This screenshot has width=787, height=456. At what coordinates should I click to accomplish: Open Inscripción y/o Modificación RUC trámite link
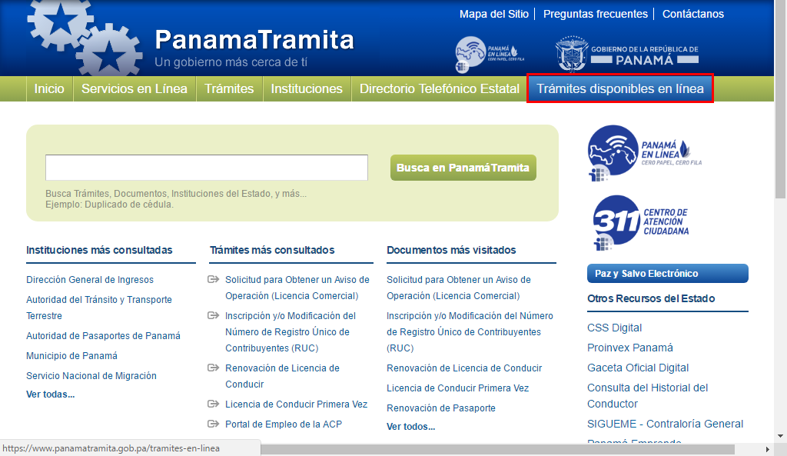pyautogui.click(x=290, y=332)
